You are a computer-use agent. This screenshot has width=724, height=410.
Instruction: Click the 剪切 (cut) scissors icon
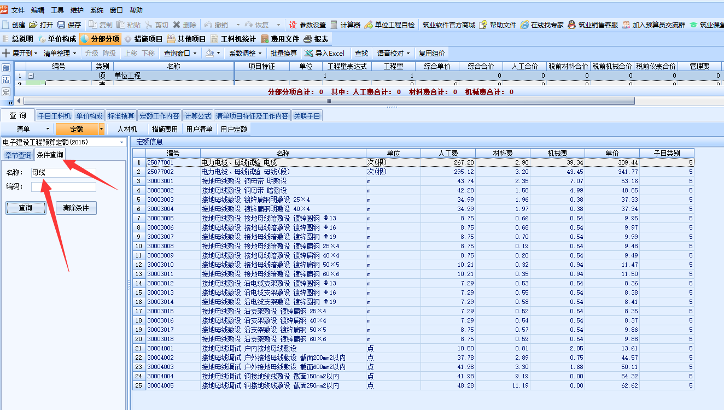pyautogui.click(x=148, y=25)
